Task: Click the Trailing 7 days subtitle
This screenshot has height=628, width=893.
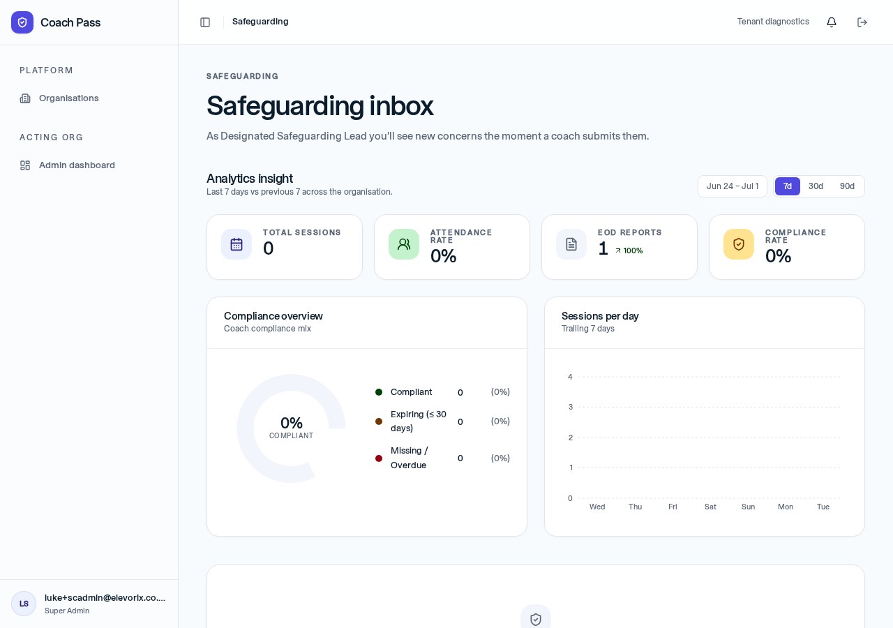Action: [588, 329]
